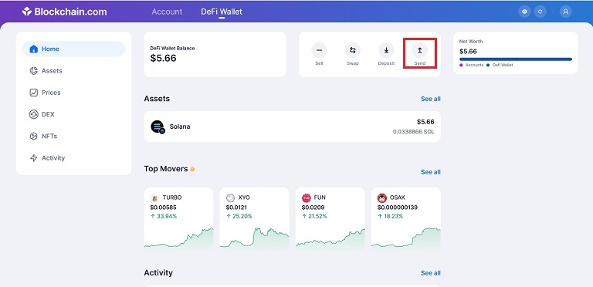This screenshot has height=287, width=593.
Task: Click the refresh icon in header
Action: 540,12
